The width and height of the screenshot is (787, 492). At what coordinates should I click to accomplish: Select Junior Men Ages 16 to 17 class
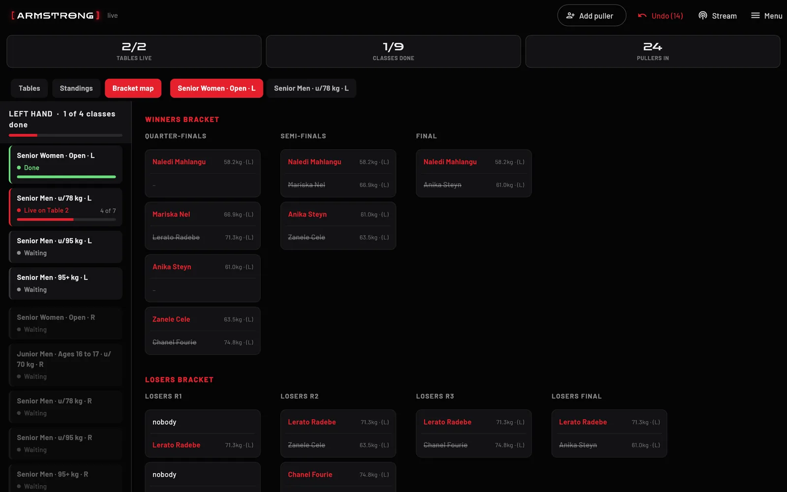[x=66, y=365]
